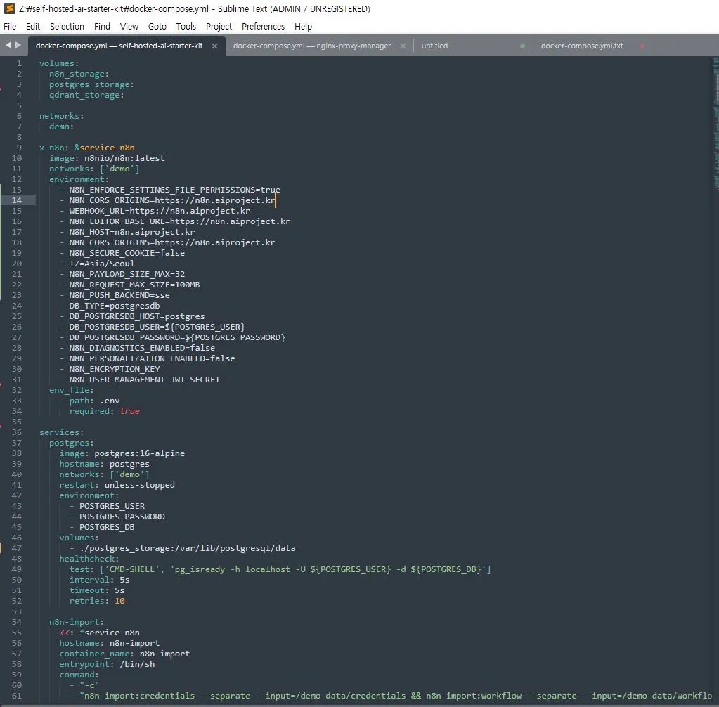Click 'volumes:' on line 1

coord(59,63)
